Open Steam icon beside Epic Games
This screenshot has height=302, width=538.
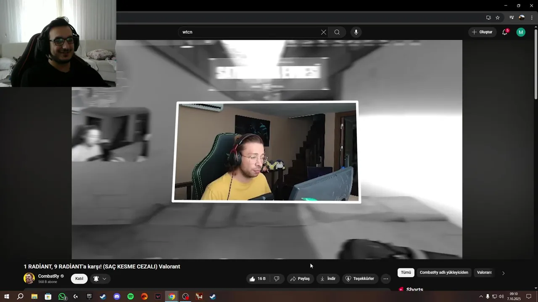click(103, 297)
